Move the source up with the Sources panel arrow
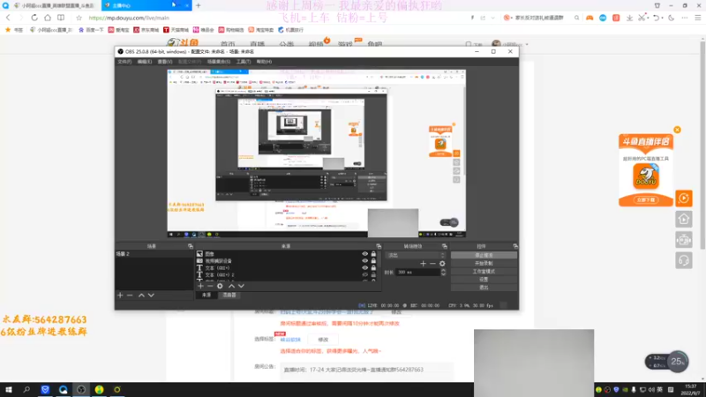Screen dimensions: 706x397 coord(231,286)
